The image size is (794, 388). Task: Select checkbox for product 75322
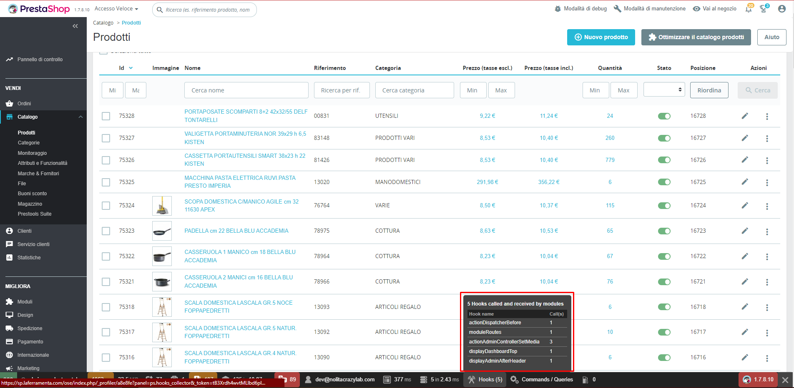[x=106, y=256]
